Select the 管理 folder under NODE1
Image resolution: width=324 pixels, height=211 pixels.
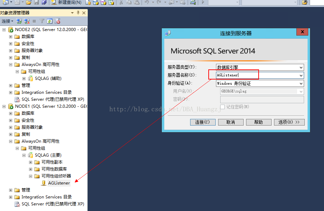coord(26,190)
